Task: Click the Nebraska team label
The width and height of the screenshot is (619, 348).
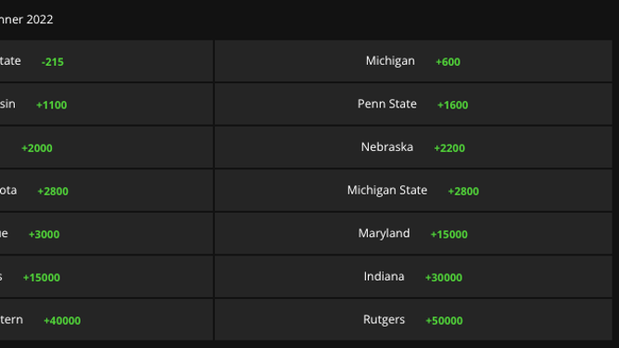Action: tap(387, 147)
